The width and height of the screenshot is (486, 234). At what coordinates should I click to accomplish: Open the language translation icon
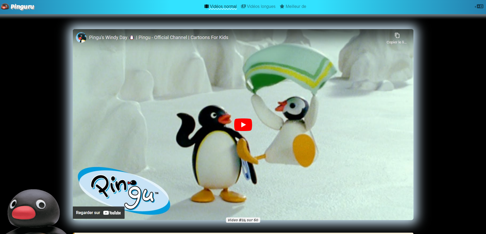(x=480, y=6)
